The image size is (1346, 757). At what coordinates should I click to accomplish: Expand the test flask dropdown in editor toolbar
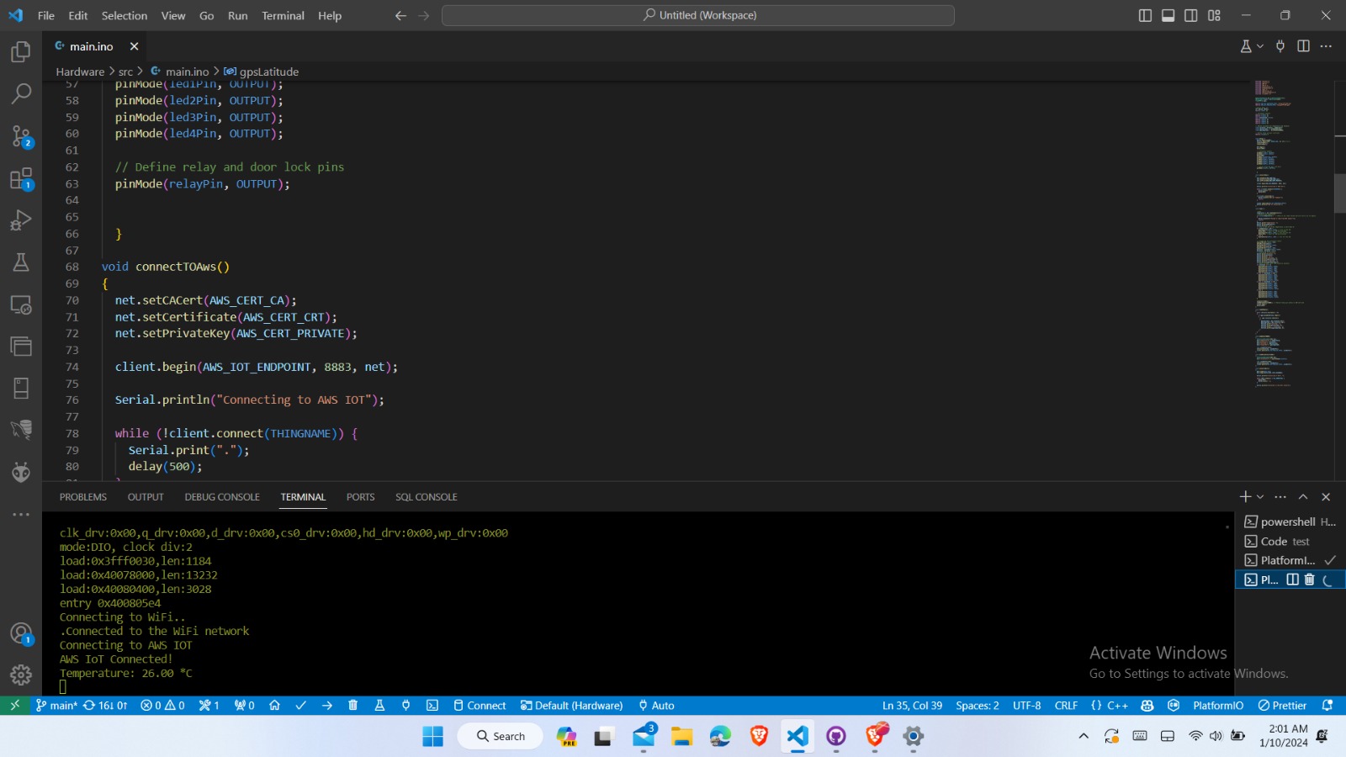[1260, 46]
